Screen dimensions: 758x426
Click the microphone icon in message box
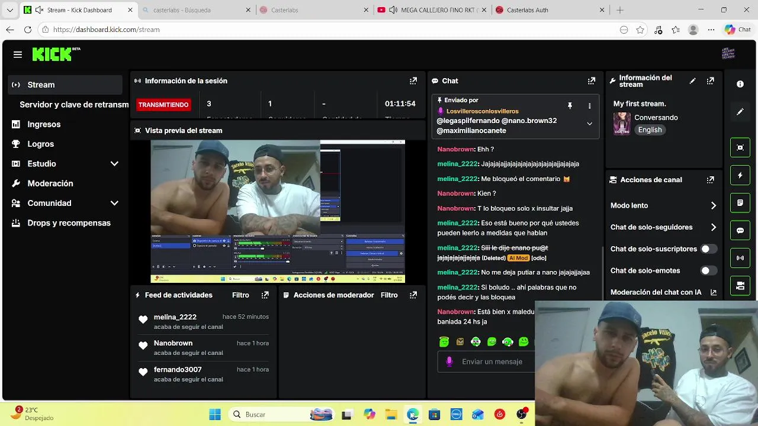[x=449, y=362]
